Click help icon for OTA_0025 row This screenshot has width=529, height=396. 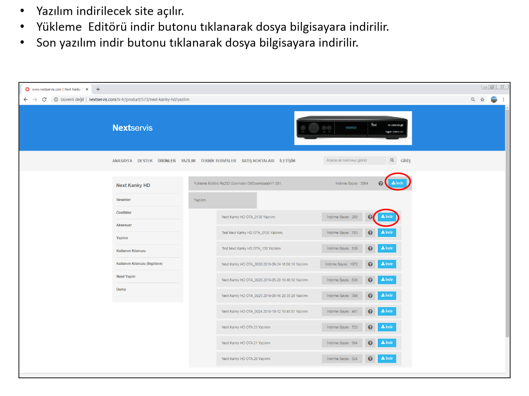point(370,296)
